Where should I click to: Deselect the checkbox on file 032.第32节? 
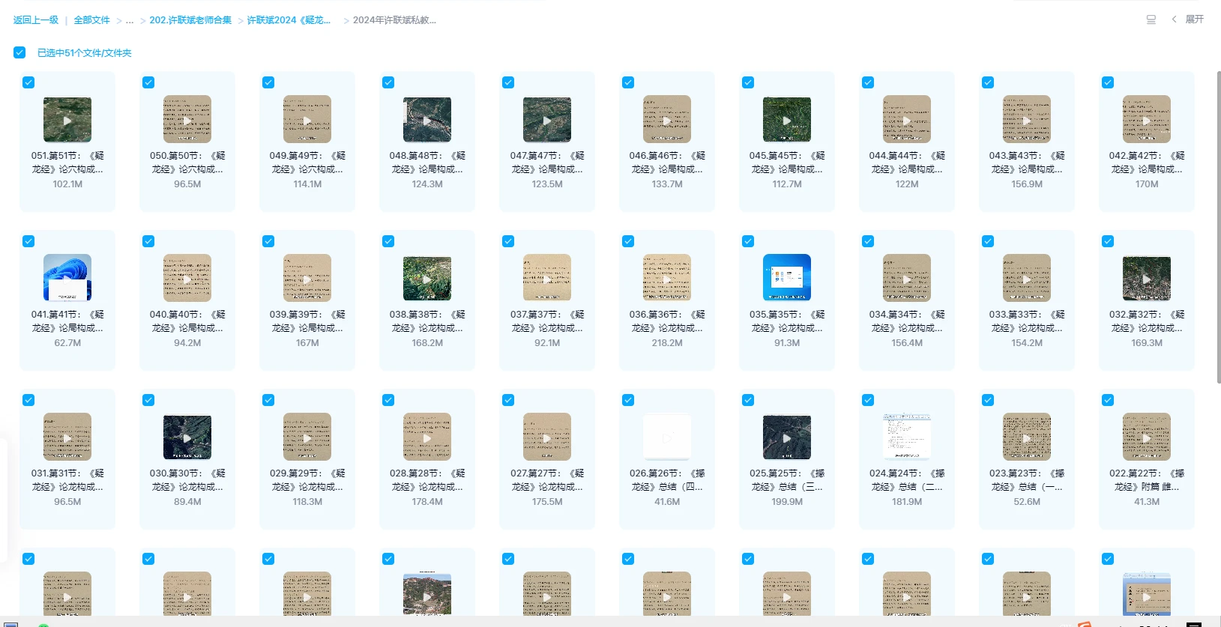(x=1108, y=241)
